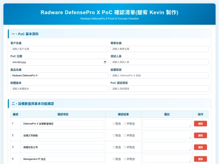This screenshot has height=164, width=219.
Task: Click section heading 一、PoC 基本資料
Action: (25, 34)
